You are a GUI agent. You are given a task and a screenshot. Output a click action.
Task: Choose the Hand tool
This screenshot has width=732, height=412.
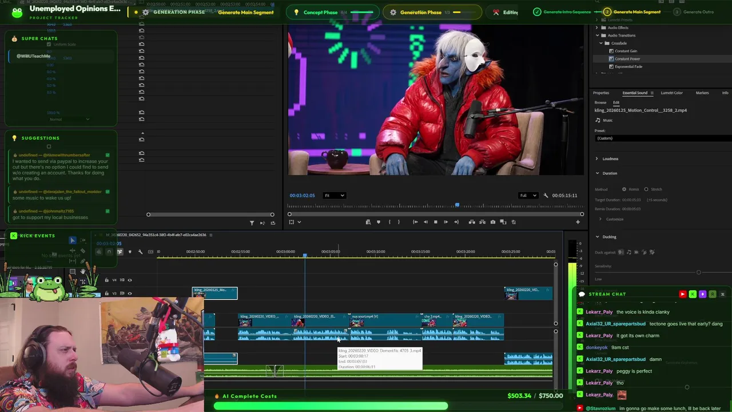tap(83, 271)
